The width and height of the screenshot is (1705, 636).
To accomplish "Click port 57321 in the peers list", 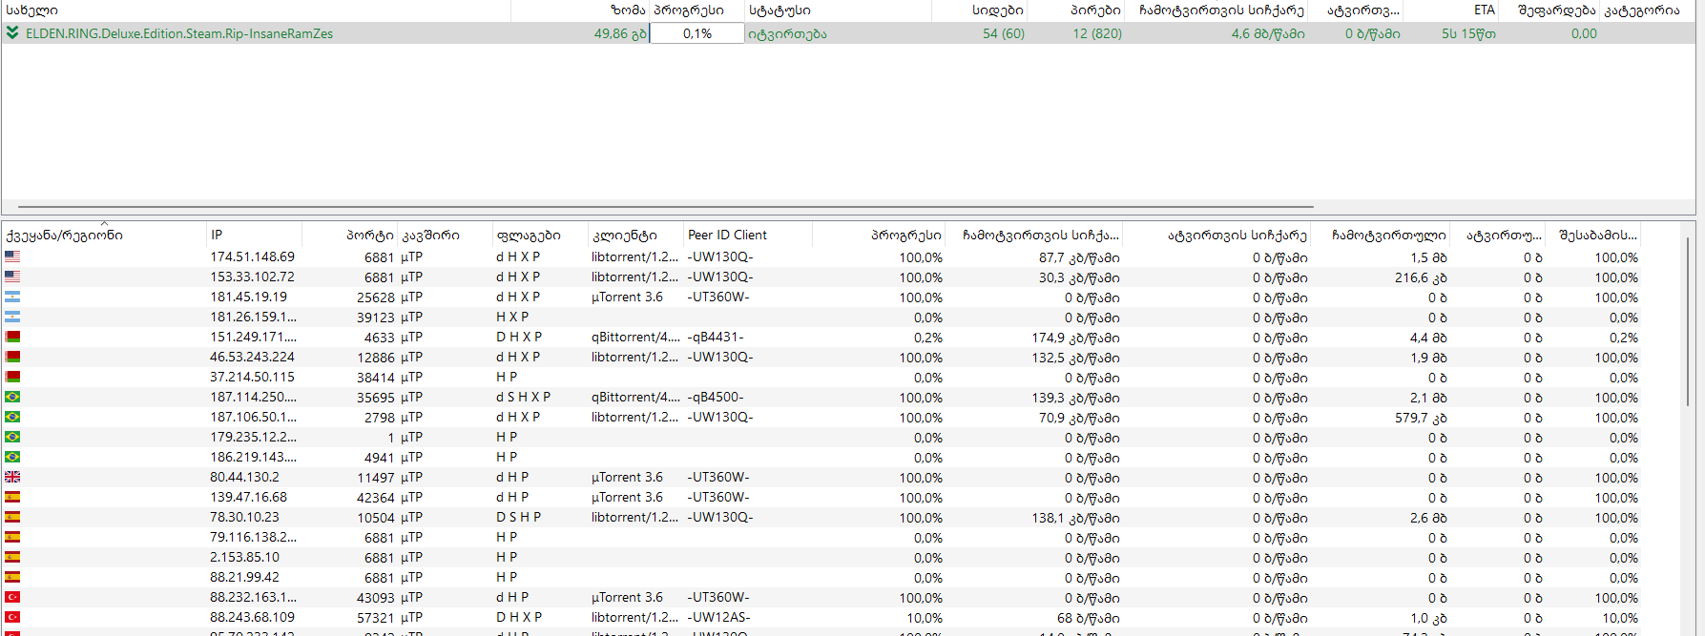I will [x=376, y=617].
